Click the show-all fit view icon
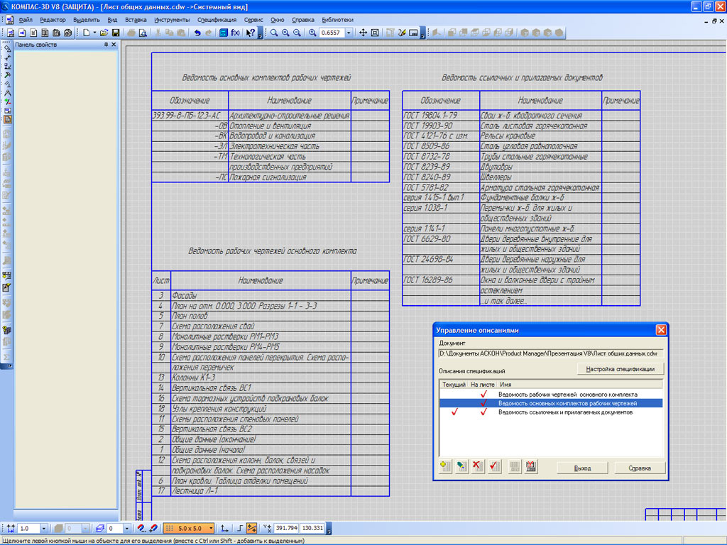 pyautogui.click(x=375, y=33)
